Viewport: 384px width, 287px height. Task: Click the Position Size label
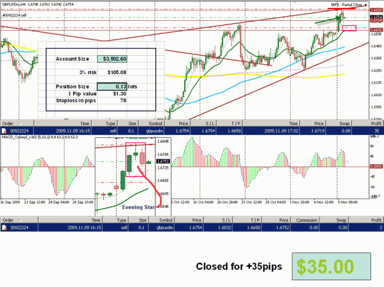[x=72, y=87]
